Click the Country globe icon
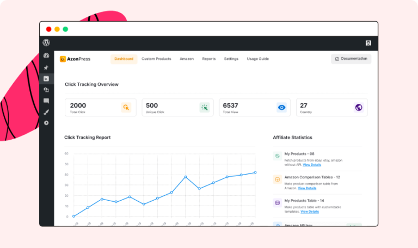This screenshot has width=418, height=248. [358, 108]
